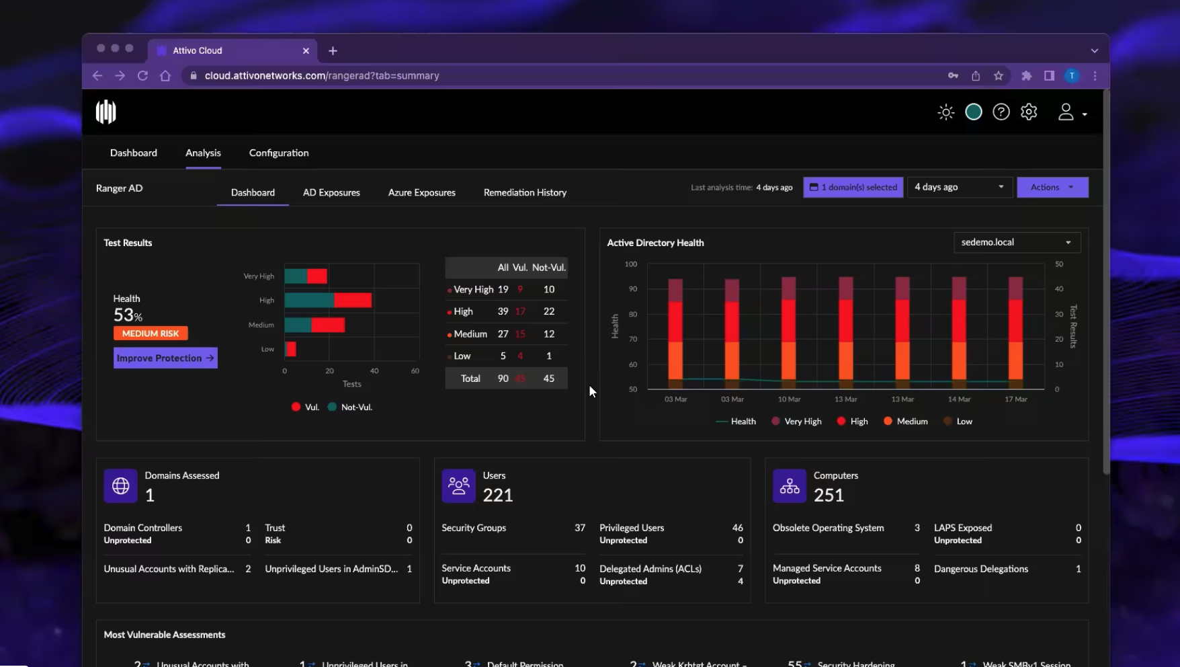Screen dimensions: 1180x667
Task: Open the 4 days ago dropdown
Action: tap(959, 187)
